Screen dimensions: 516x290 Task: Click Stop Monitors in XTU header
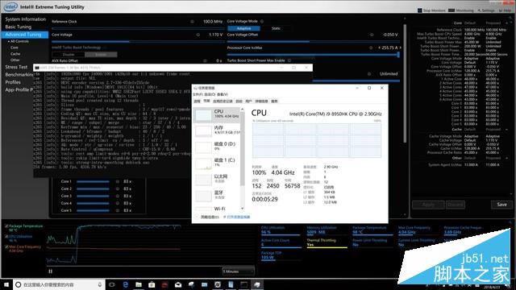[x=431, y=10]
